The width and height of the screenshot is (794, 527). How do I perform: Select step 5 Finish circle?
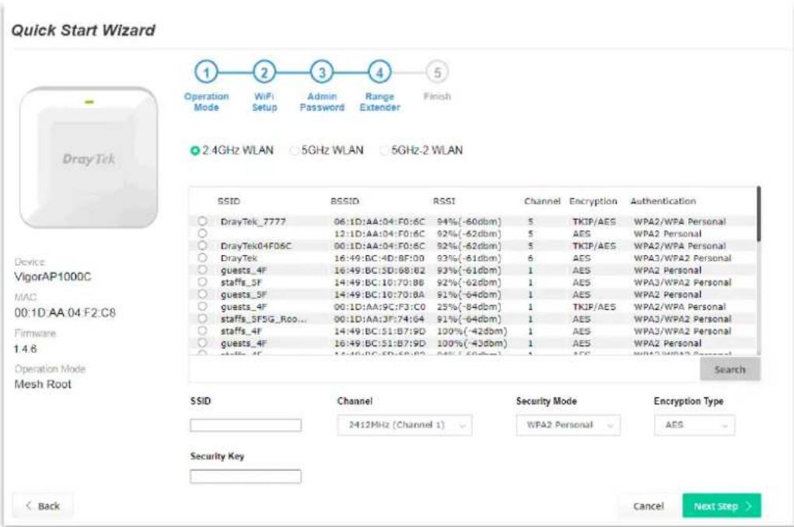click(x=437, y=72)
